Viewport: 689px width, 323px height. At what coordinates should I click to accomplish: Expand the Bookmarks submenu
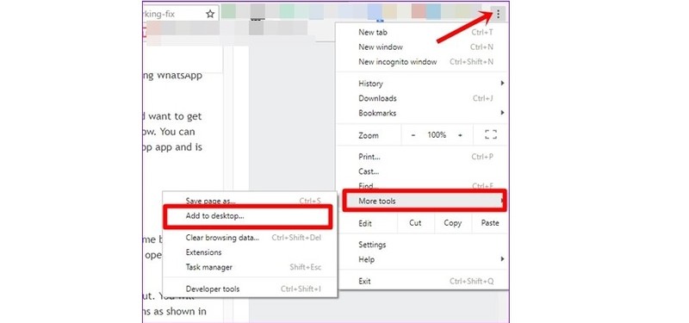[x=422, y=113]
